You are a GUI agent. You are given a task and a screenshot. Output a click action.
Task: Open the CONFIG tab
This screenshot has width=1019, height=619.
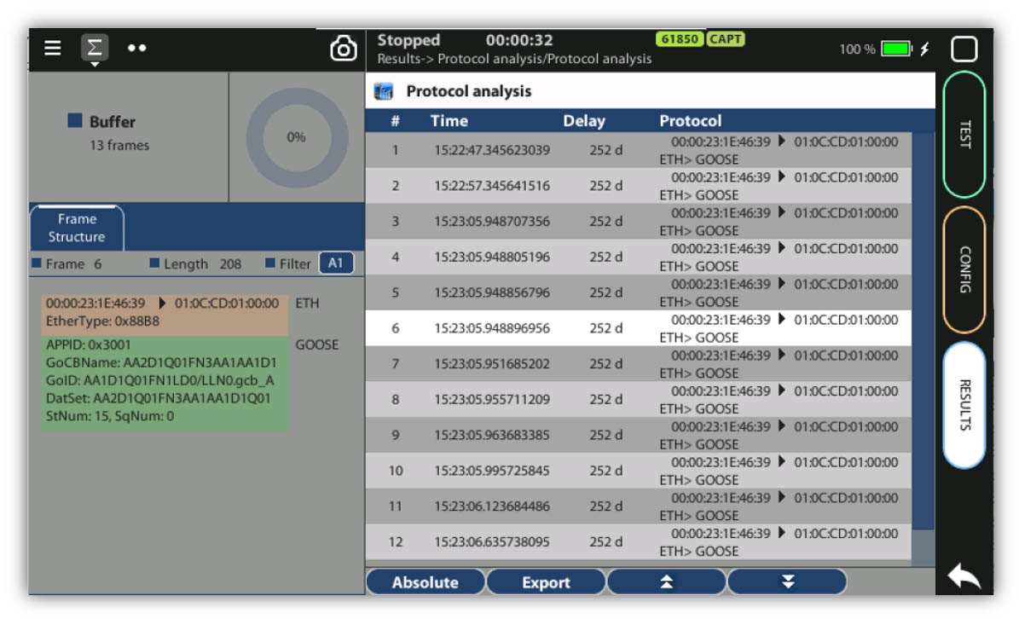(964, 269)
